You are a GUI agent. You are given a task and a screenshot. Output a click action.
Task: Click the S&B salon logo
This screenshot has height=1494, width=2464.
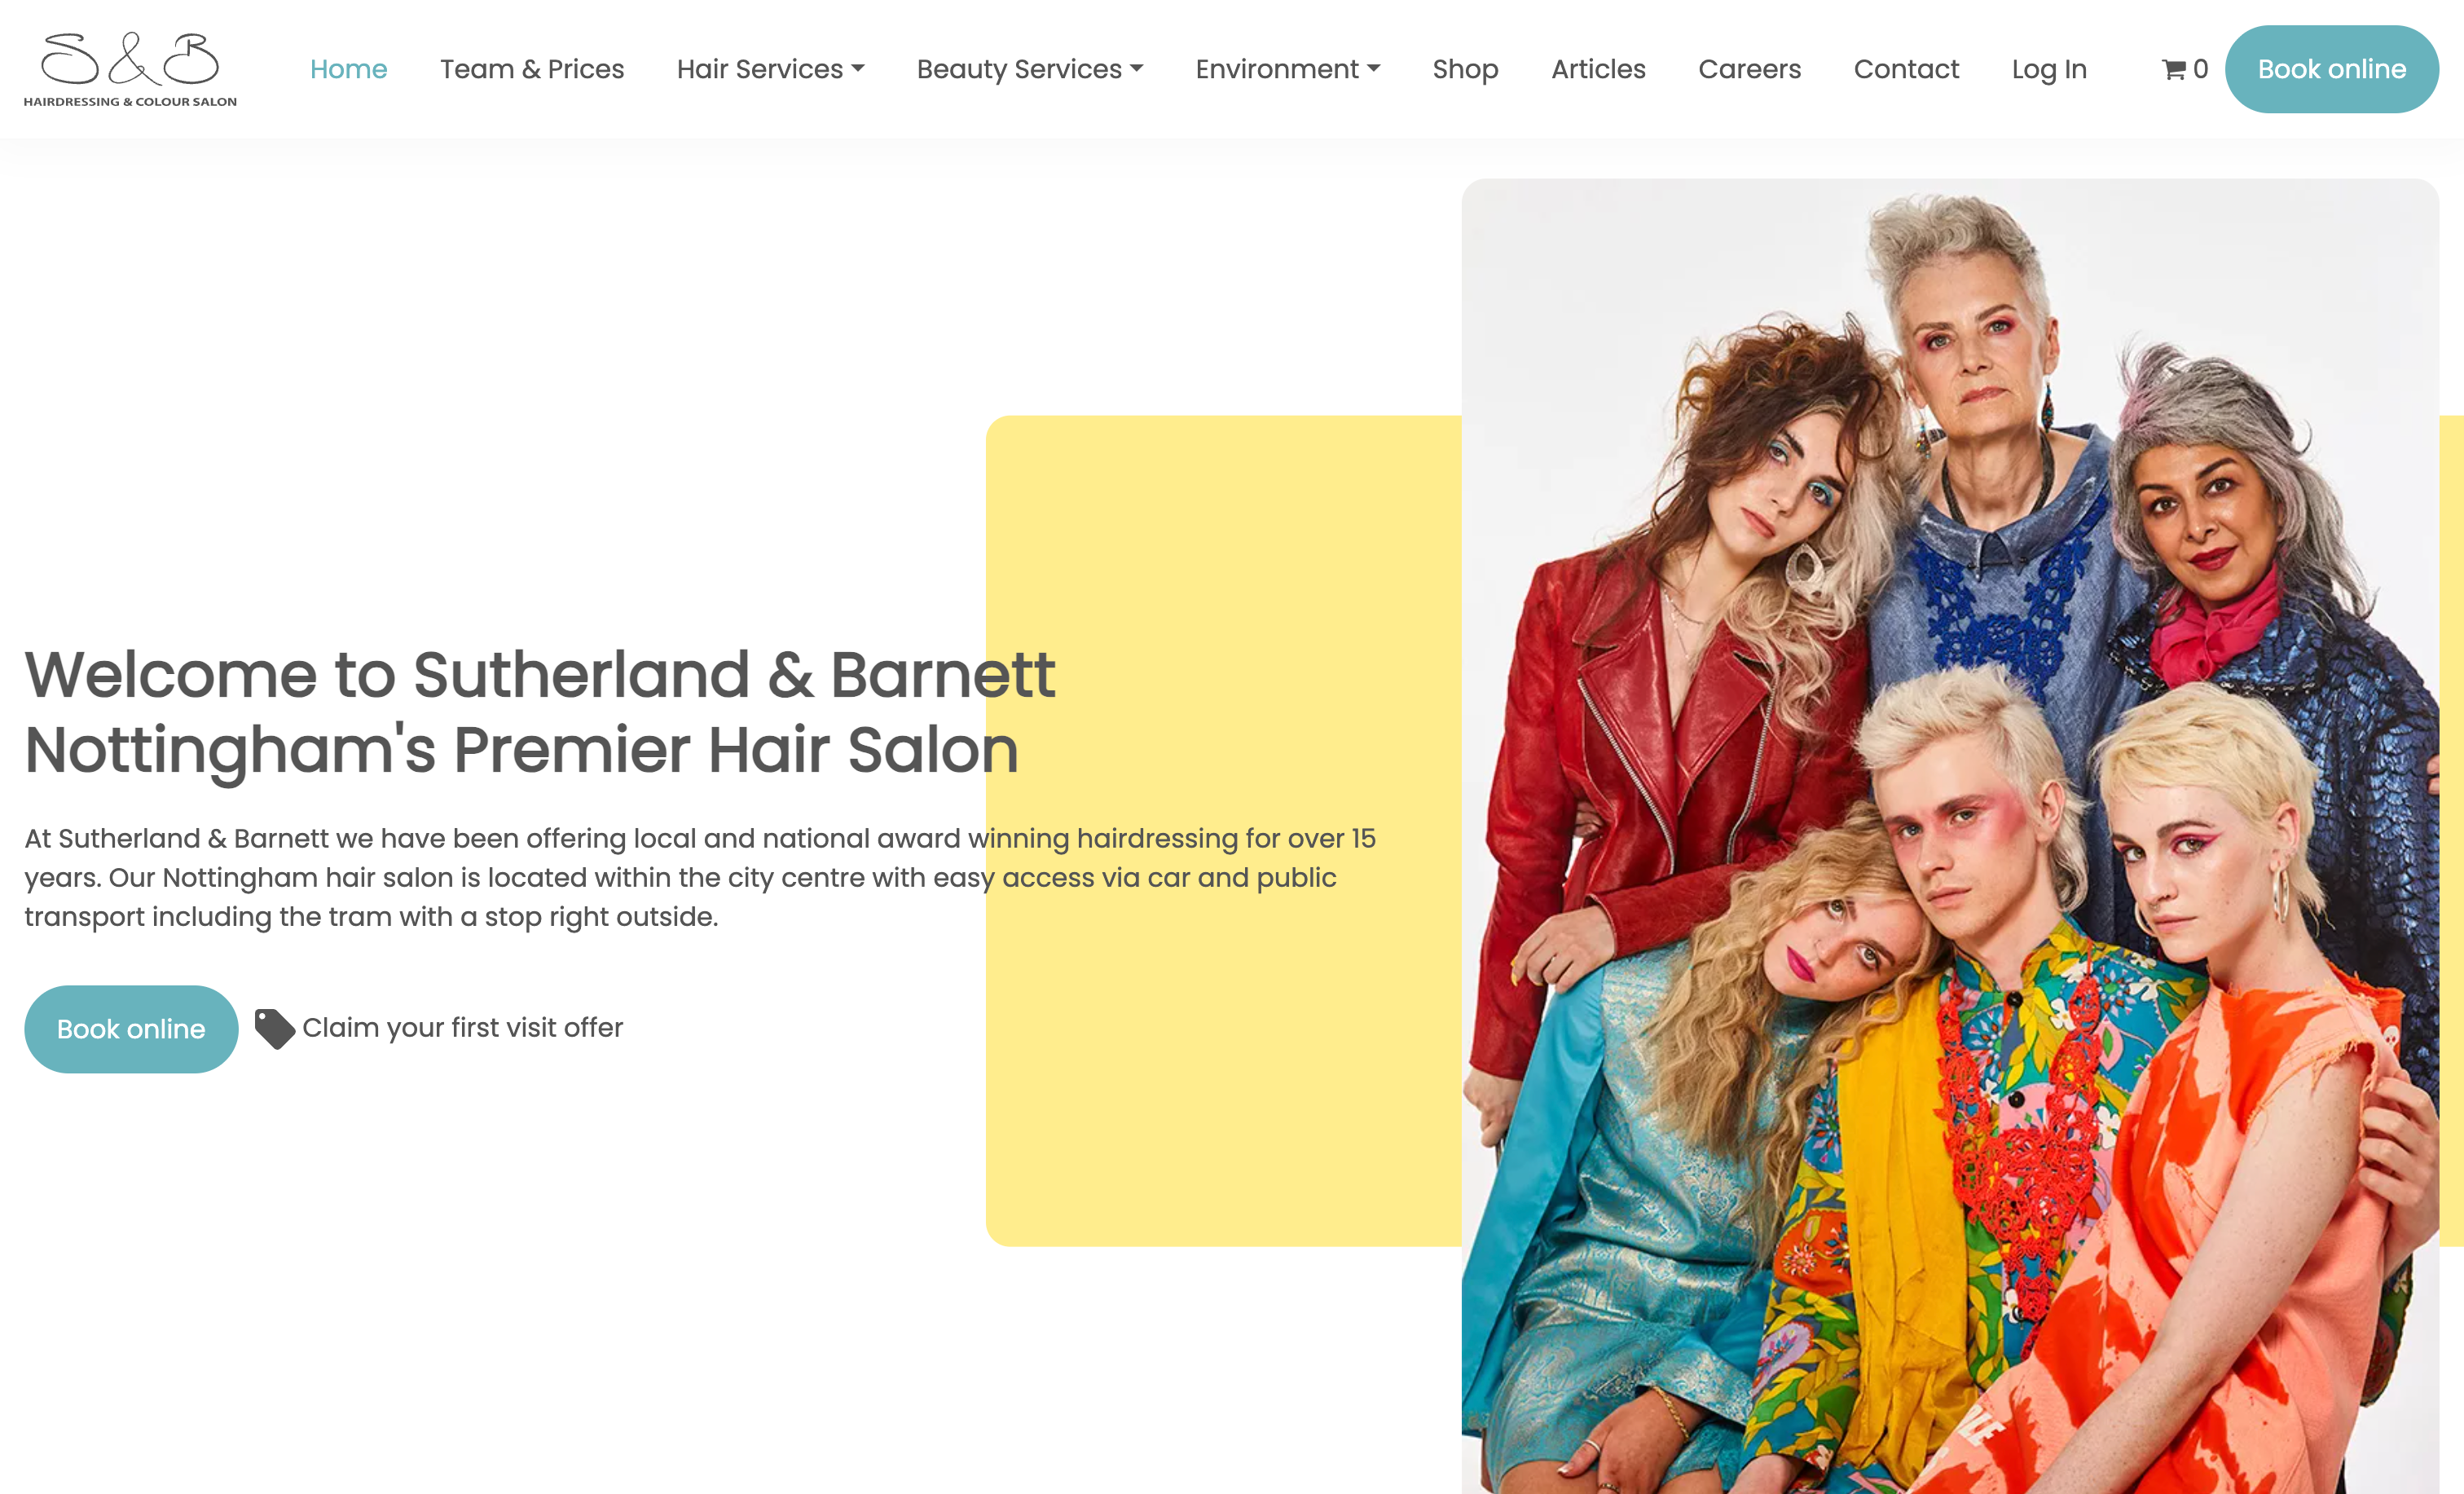coord(130,69)
